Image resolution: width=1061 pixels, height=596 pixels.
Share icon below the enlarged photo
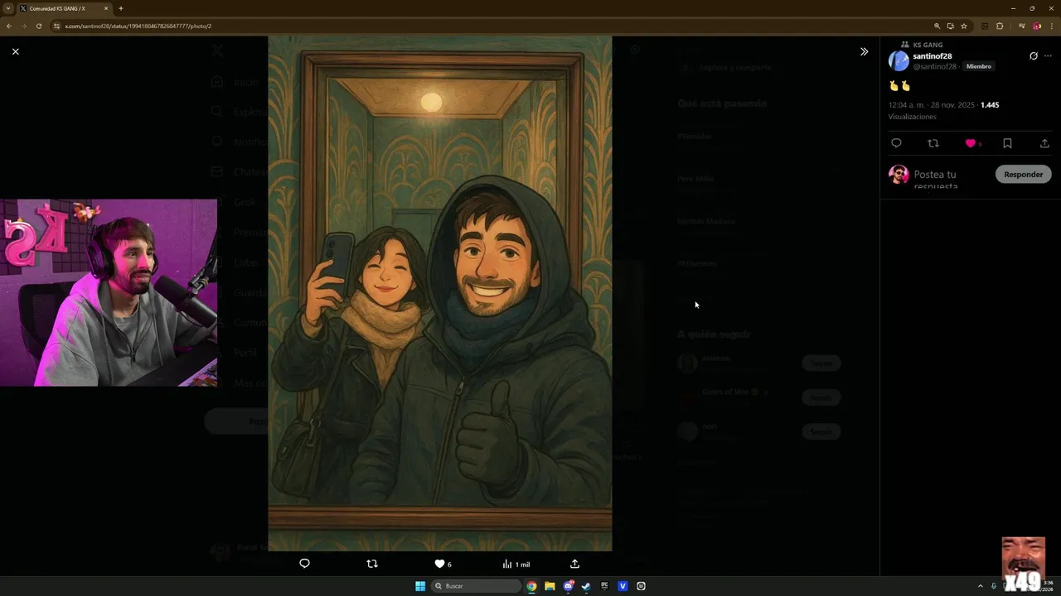coord(574,564)
